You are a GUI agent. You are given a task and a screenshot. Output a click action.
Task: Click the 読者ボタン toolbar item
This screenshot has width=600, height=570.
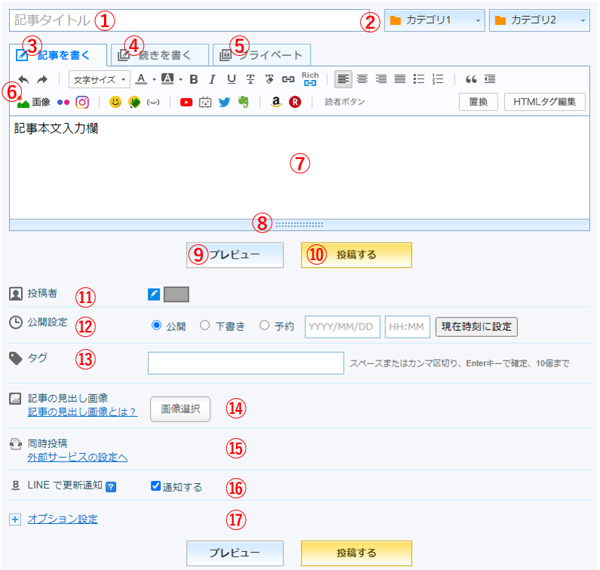click(x=344, y=102)
